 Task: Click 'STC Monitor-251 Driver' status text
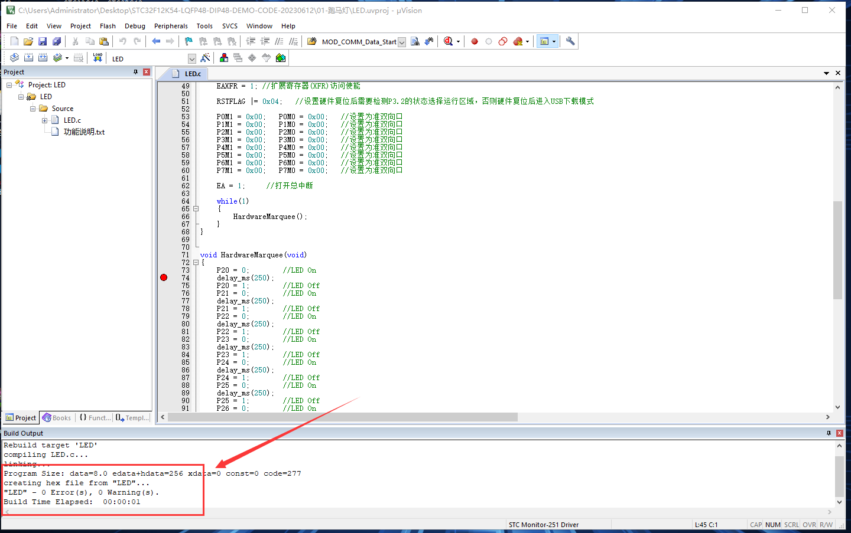coord(544,525)
